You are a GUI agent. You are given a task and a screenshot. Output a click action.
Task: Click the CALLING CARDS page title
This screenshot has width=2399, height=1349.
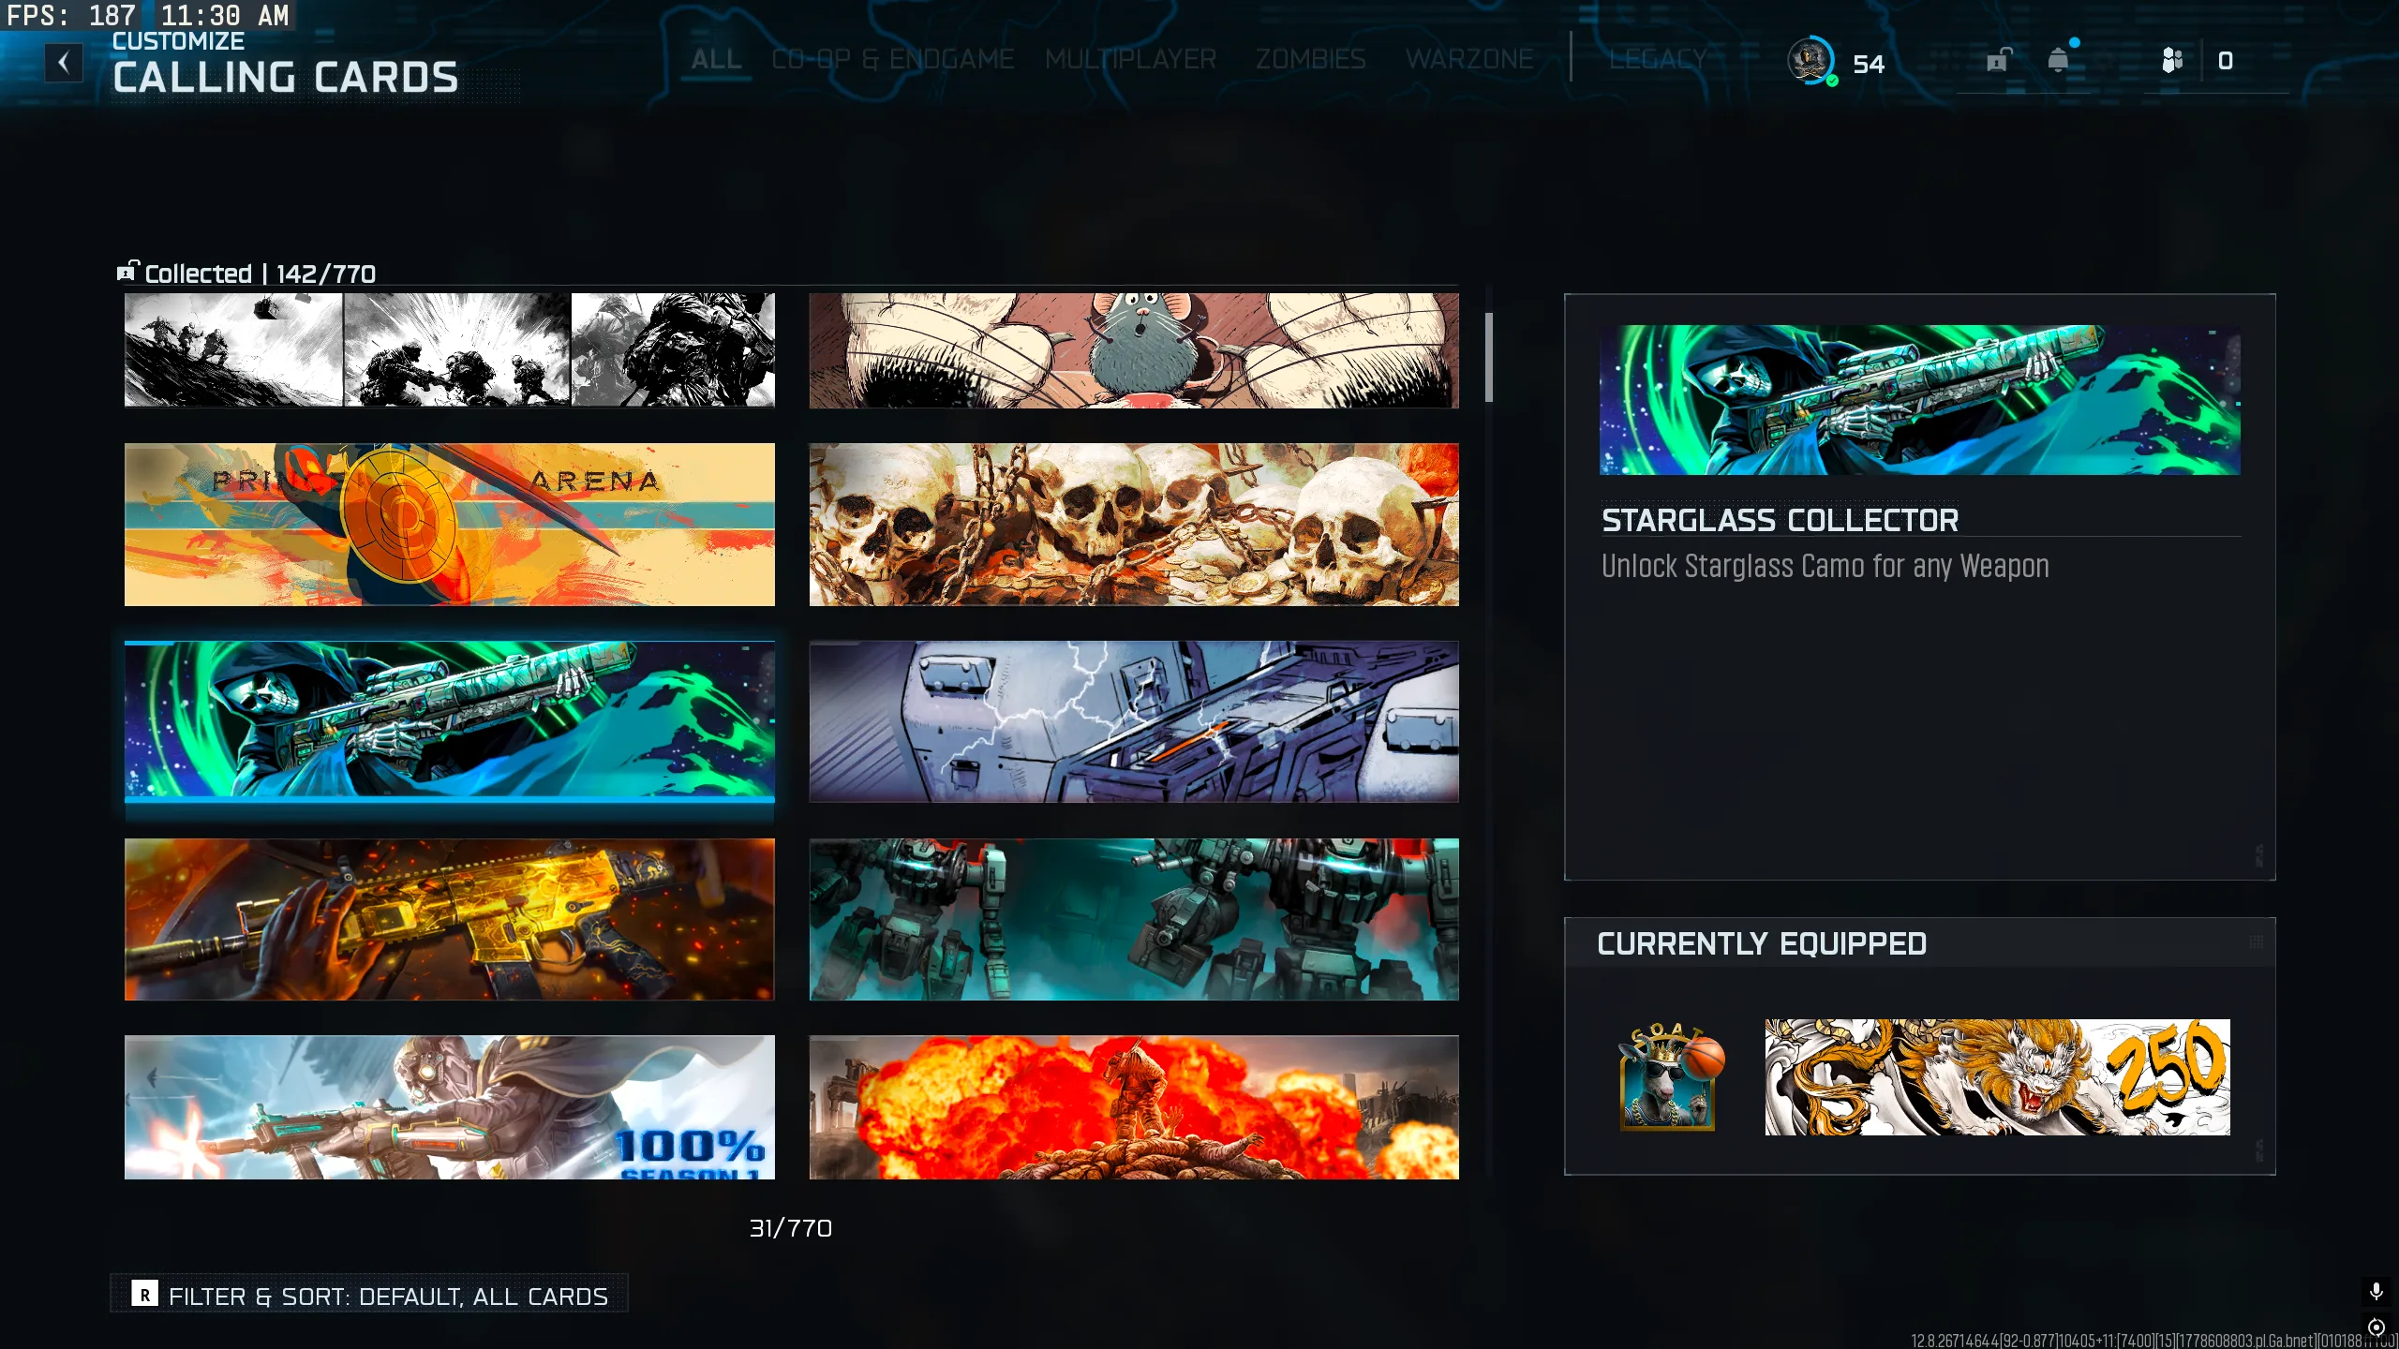(x=286, y=77)
